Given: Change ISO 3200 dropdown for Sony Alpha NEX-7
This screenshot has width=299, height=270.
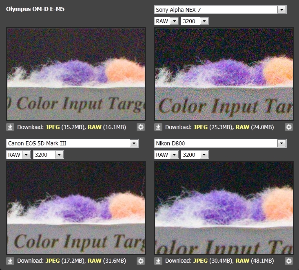Looking at the screenshot, I should point(195,21).
